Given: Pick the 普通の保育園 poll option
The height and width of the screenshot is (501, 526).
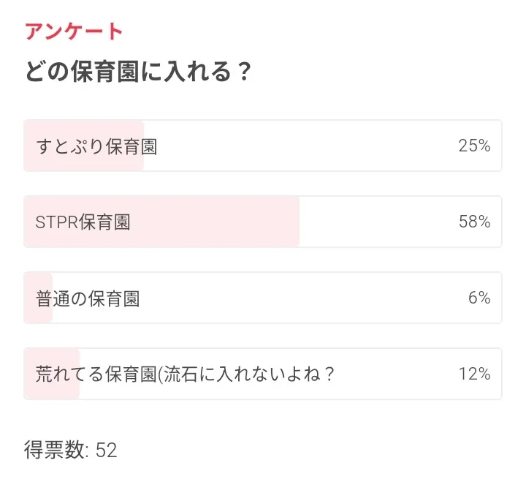Looking at the screenshot, I should tap(88, 298).
